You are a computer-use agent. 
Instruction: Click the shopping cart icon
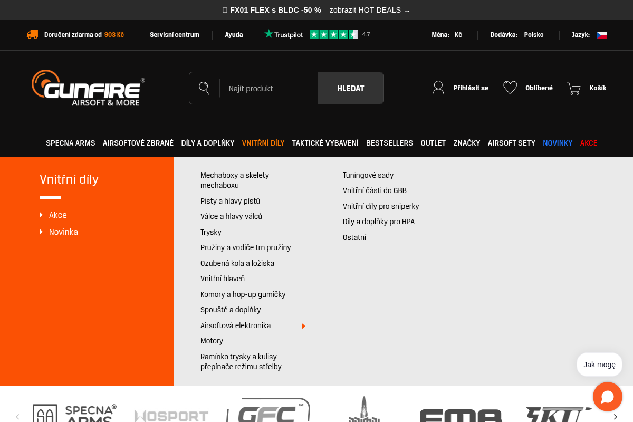coord(573,88)
